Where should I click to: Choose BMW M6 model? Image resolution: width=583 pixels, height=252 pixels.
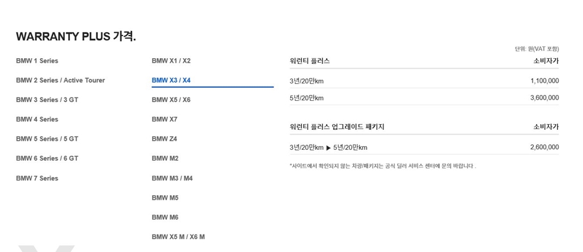click(165, 218)
